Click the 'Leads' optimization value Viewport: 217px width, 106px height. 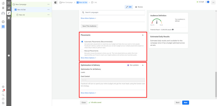83,72
